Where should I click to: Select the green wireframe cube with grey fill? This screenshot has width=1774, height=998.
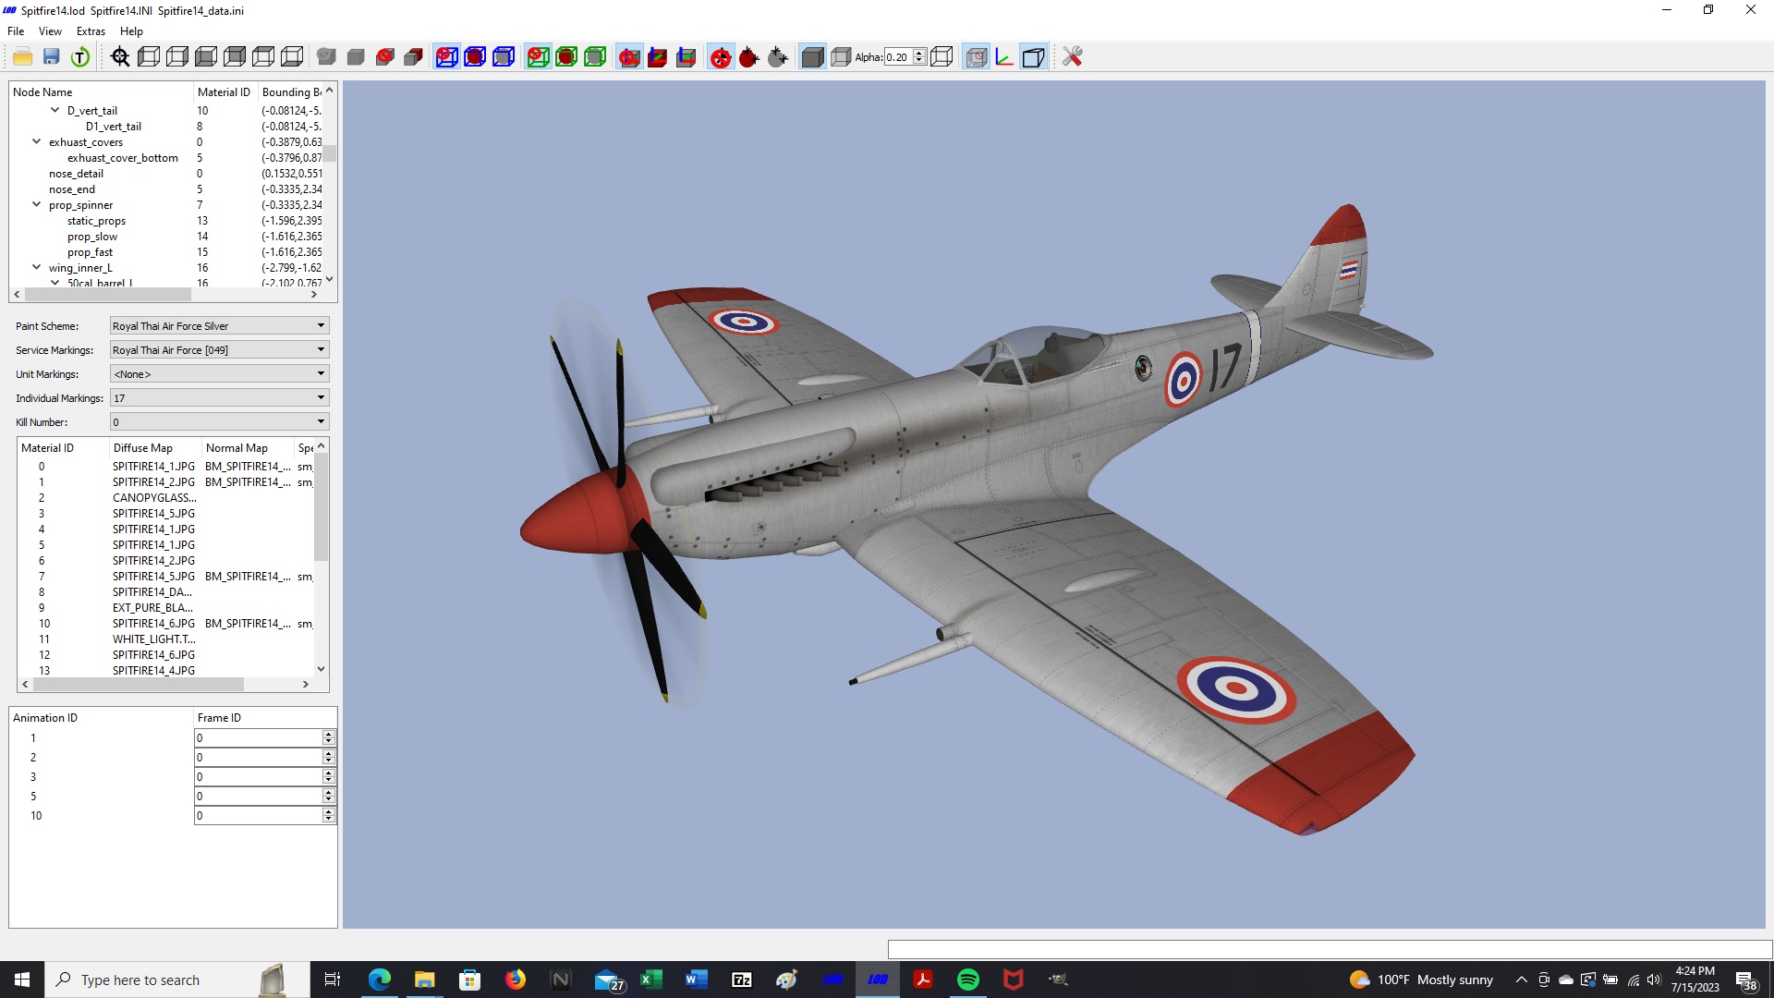click(x=595, y=57)
